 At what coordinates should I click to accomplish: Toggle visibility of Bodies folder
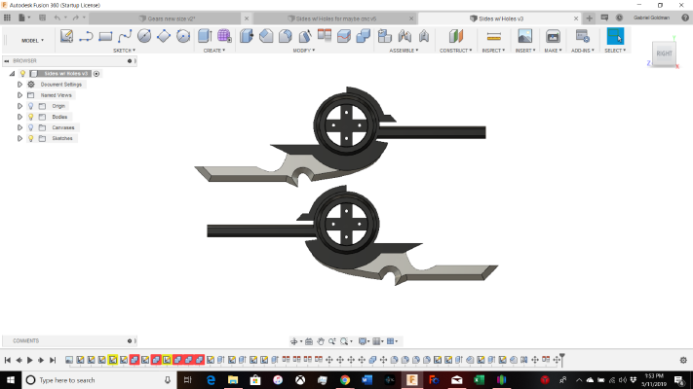pyautogui.click(x=31, y=117)
